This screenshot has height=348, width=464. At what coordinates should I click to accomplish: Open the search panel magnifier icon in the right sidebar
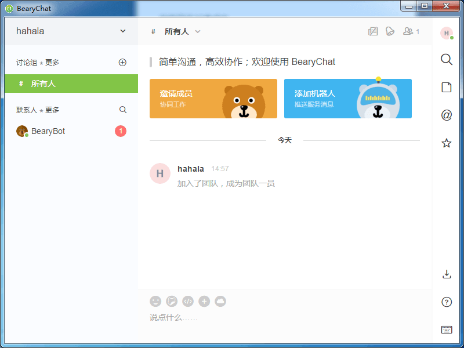[x=446, y=60]
